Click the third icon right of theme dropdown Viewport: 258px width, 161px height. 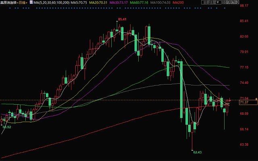[x=233, y=2]
